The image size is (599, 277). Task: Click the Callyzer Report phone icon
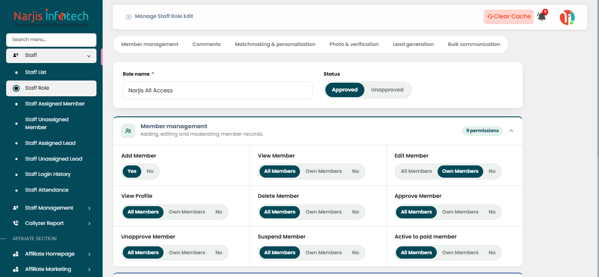coord(16,223)
